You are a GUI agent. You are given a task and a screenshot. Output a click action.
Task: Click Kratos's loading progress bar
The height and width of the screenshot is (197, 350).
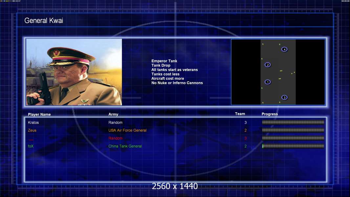(x=293, y=122)
